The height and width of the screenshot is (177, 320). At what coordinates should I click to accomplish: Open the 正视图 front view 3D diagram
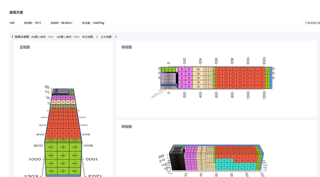pos(63,131)
